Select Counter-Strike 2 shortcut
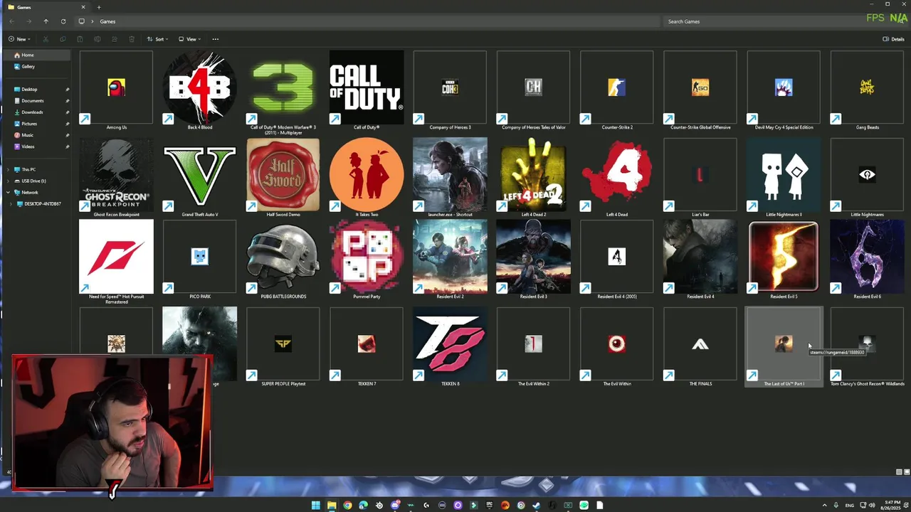The height and width of the screenshot is (512, 911). (616, 90)
